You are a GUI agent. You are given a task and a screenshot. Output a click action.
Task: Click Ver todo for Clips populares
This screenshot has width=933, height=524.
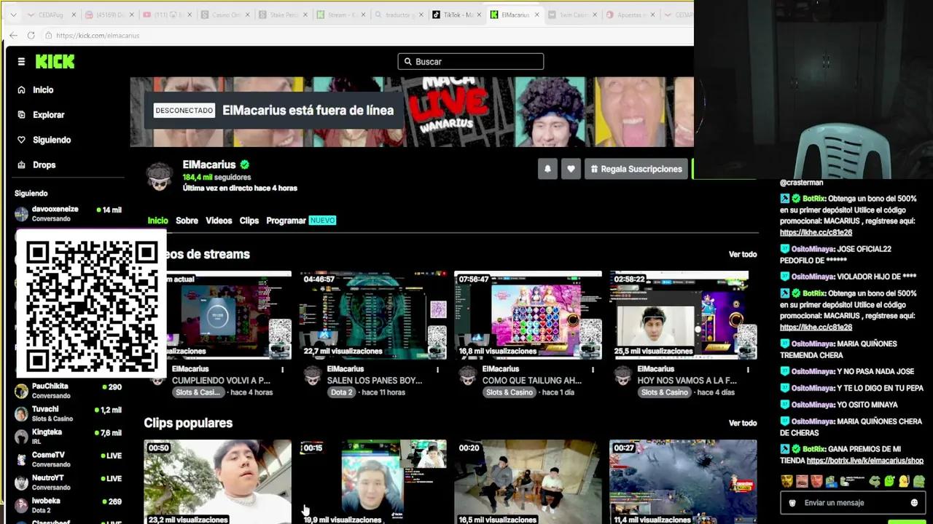point(743,423)
